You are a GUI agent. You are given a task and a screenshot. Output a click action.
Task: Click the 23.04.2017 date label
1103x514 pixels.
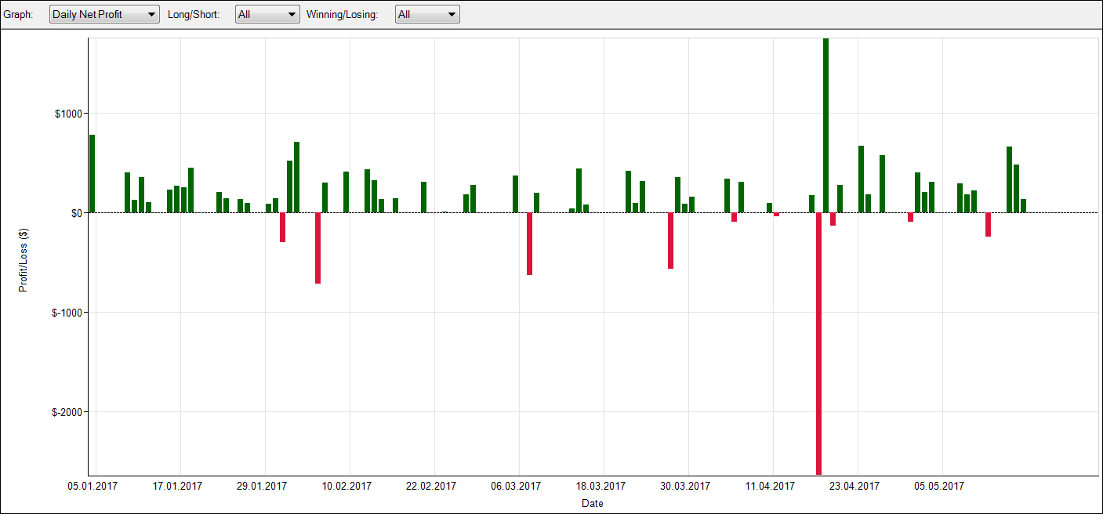click(854, 486)
